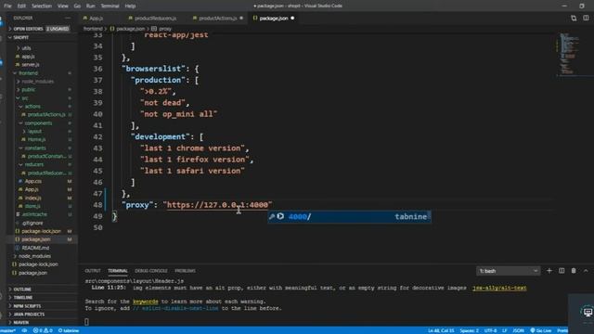Viewport: 594px width, 334px height.
Task: Collapse the frontend folder
Action: (29, 73)
